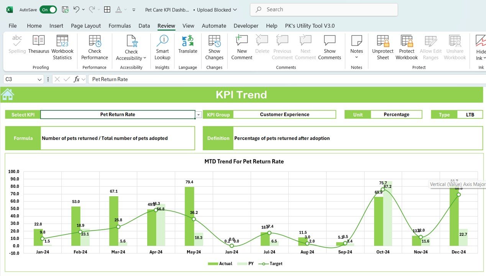The image size is (486, 276).
Task: Run Check Performance
Action: coord(95,48)
